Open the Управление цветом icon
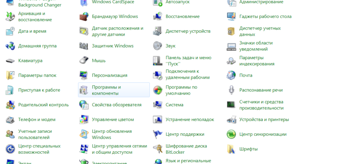This screenshot has width=357, height=164. point(84,119)
